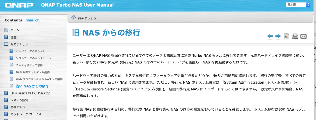
Task: Print the page using printer icon
Action: [295, 36]
